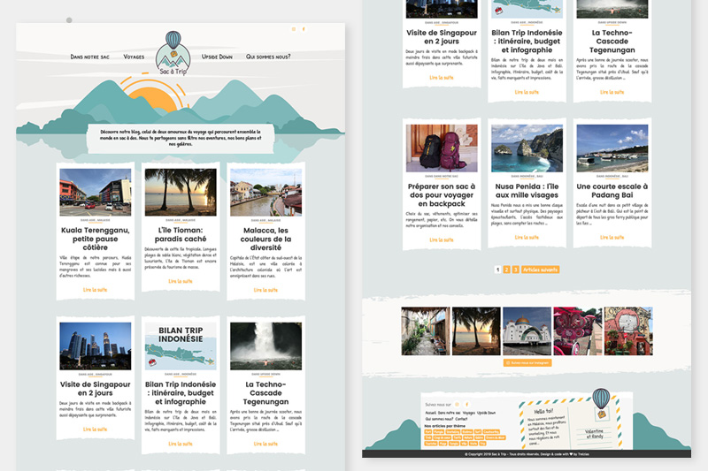This screenshot has height=471, width=708.
Task: Open Nusa Penida : l'île aux mille visages
Action: [527, 191]
